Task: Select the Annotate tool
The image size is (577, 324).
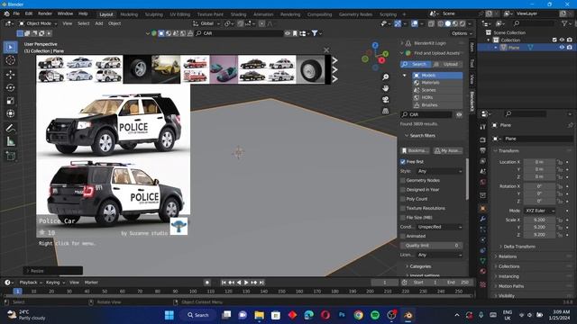Action: (x=10, y=128)
